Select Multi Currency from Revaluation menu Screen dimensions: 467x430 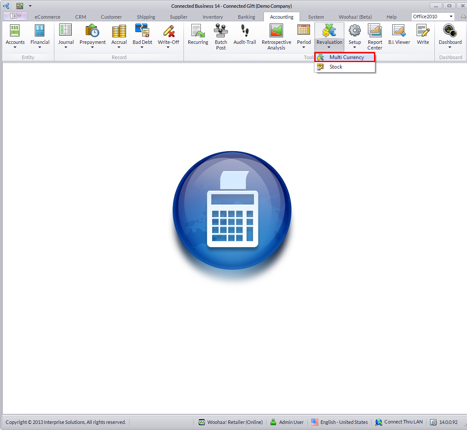pyautogui.click(x=344, y=57)
